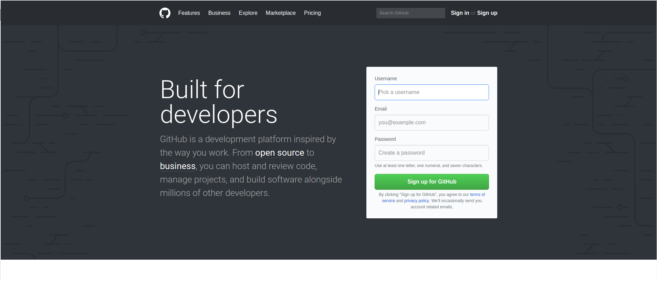This screenshot has width=657, height=281.
Task: Go to Explore in navigation
Action: click(x=248, y=13)
